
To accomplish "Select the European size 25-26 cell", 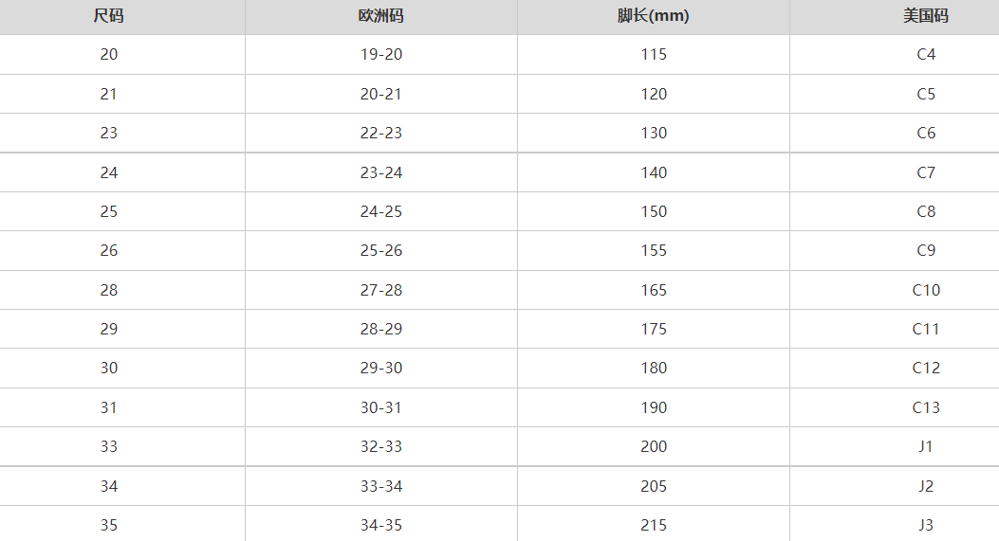I will [x=381, y=251].
